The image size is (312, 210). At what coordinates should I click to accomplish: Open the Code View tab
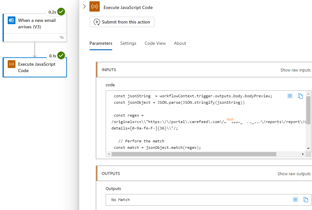[155, 43]
